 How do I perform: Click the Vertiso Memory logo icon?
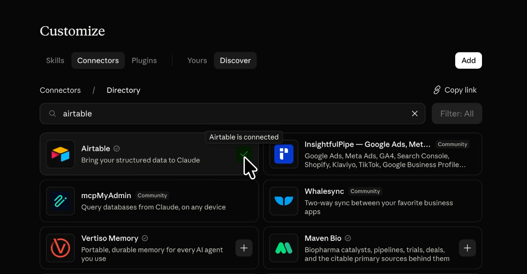60,248
